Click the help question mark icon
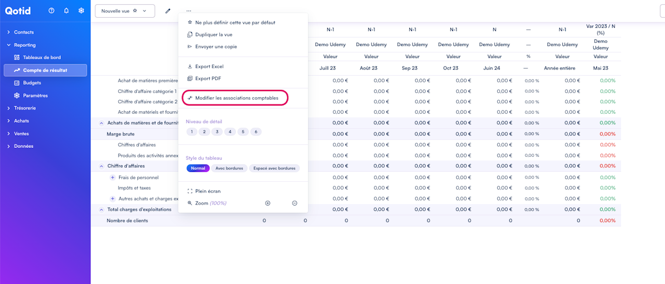 click(x=51, y=11)
